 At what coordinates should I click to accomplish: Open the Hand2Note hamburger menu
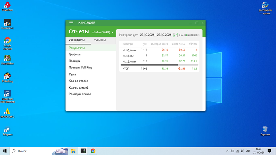71,23
